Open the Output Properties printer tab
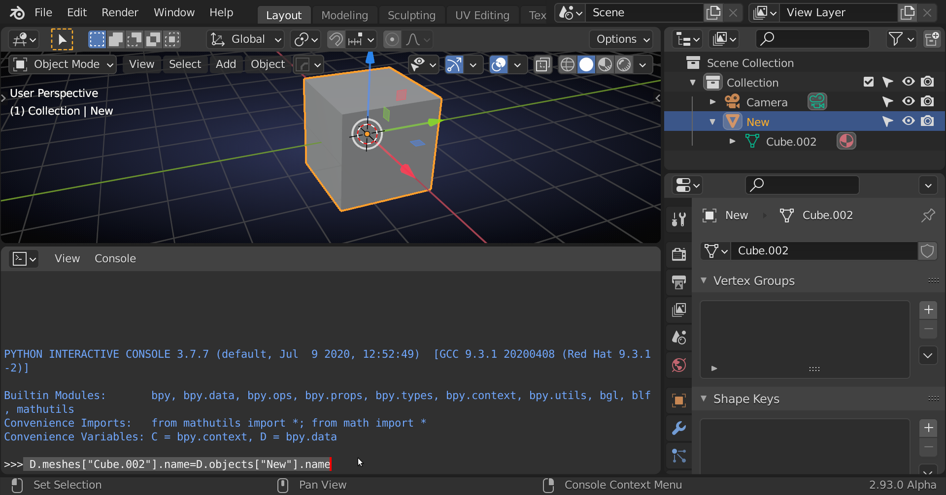Image resolution: width=946 pixels, height=495 pixels. [x=679, y=282]
